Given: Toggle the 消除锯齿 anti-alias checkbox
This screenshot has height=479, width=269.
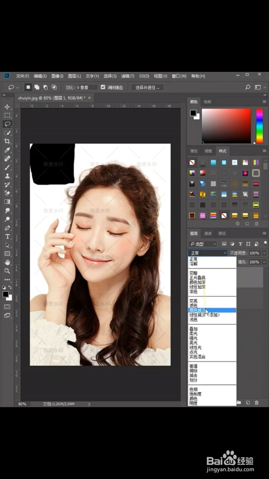Looking at the screenshot, I should coord(103,87).
